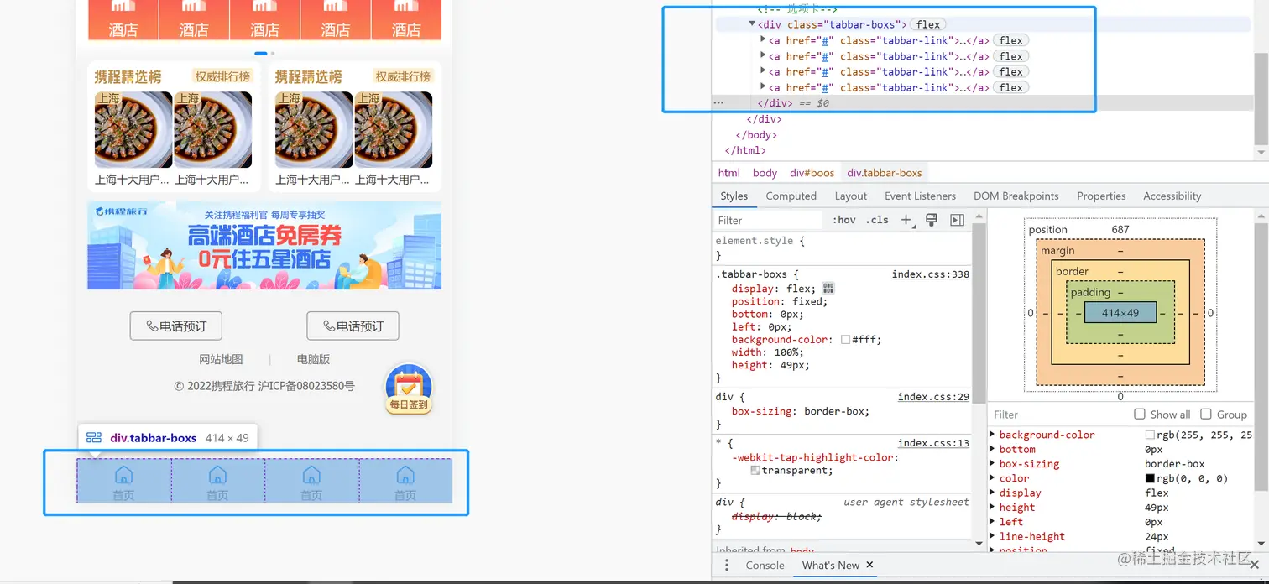Open the drawer's three-dot more tools menu
Image resolution: width=1269 pixels, height=584 pixels.
coord(727,566)
